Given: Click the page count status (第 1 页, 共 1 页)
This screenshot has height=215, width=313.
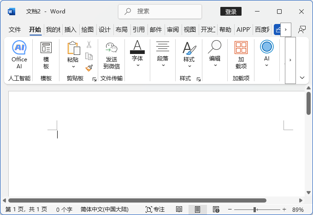Looking at the screenshot, I should click(26, 209).
